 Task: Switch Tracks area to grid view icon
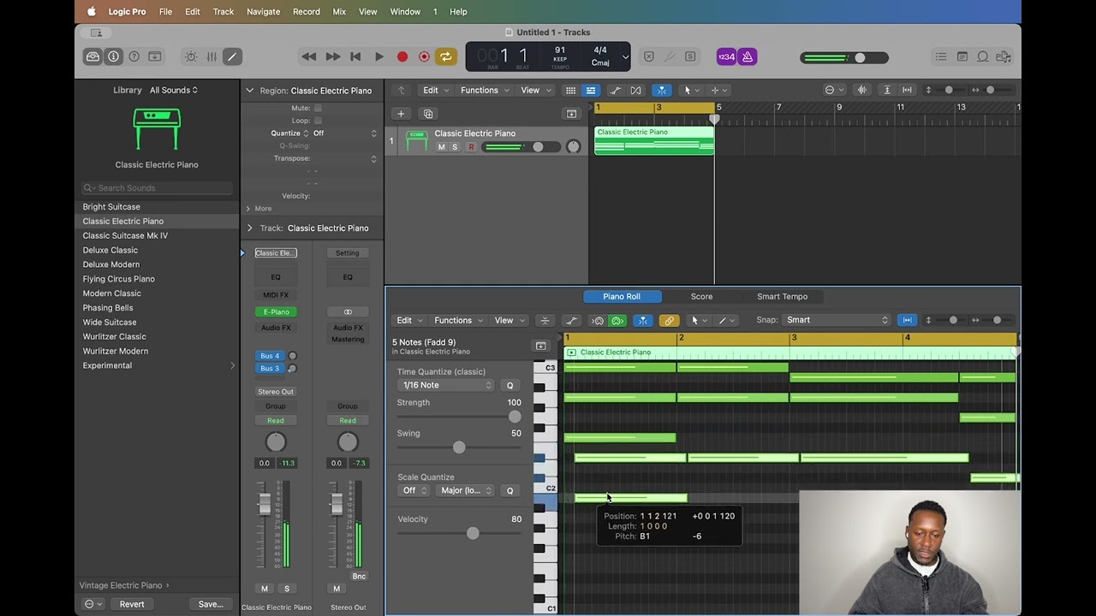tap(570, 90)
